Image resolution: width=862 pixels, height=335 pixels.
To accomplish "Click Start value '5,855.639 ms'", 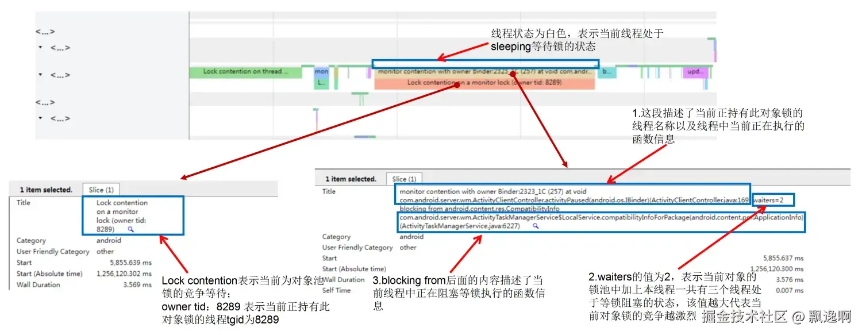I will 132,263.
